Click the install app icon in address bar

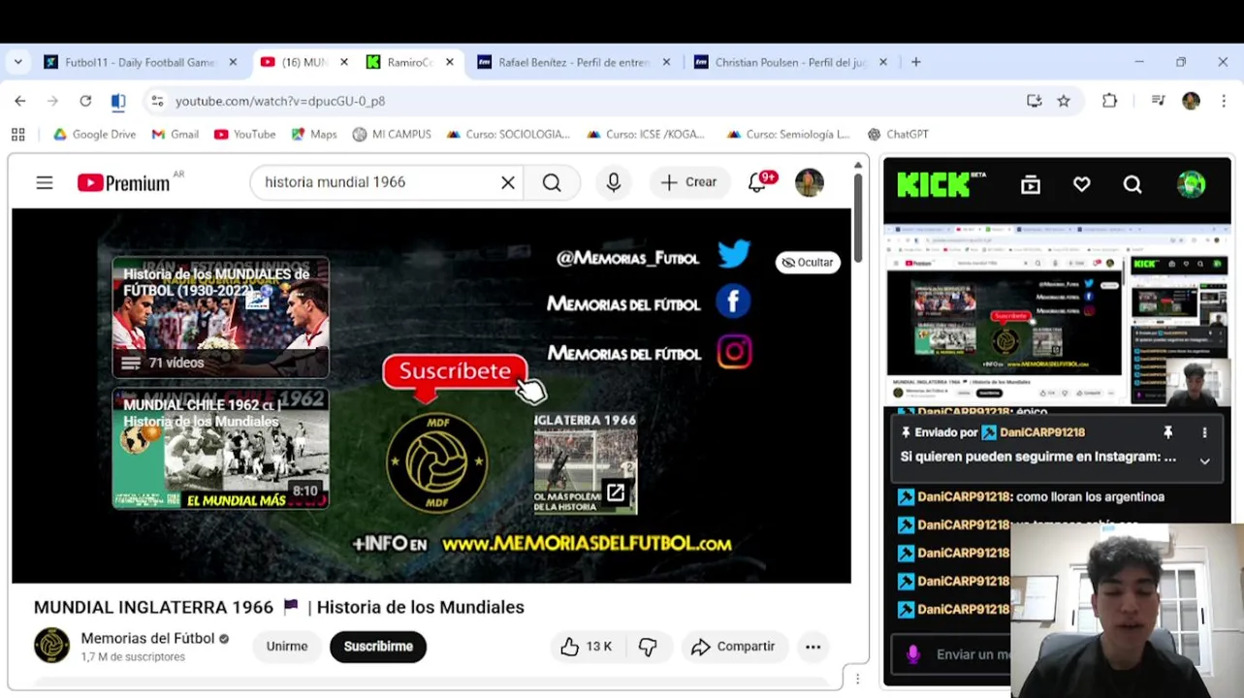click(x=1035, y=101)
